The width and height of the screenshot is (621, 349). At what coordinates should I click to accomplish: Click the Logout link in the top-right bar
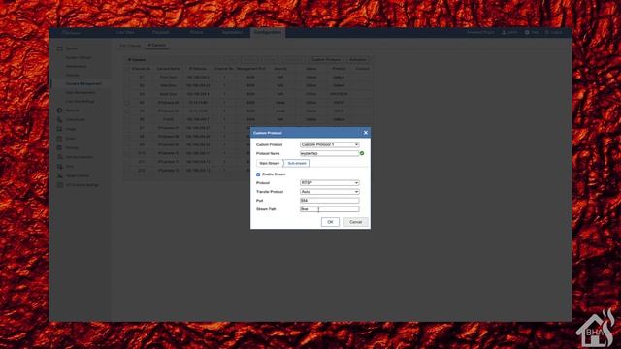(x=554, y=32)
